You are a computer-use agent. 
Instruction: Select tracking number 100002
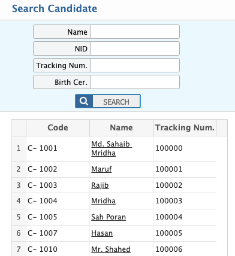coord(169,185)
